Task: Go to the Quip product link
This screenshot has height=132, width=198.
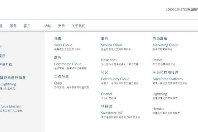Action: [58, 83]
